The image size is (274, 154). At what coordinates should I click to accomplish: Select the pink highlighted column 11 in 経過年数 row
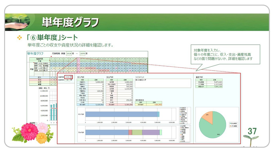(x=78, y=59)
